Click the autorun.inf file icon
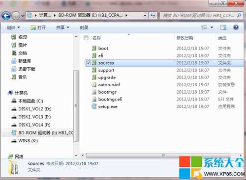The height and width of the screenshot is (180, 246). point(94,85)
